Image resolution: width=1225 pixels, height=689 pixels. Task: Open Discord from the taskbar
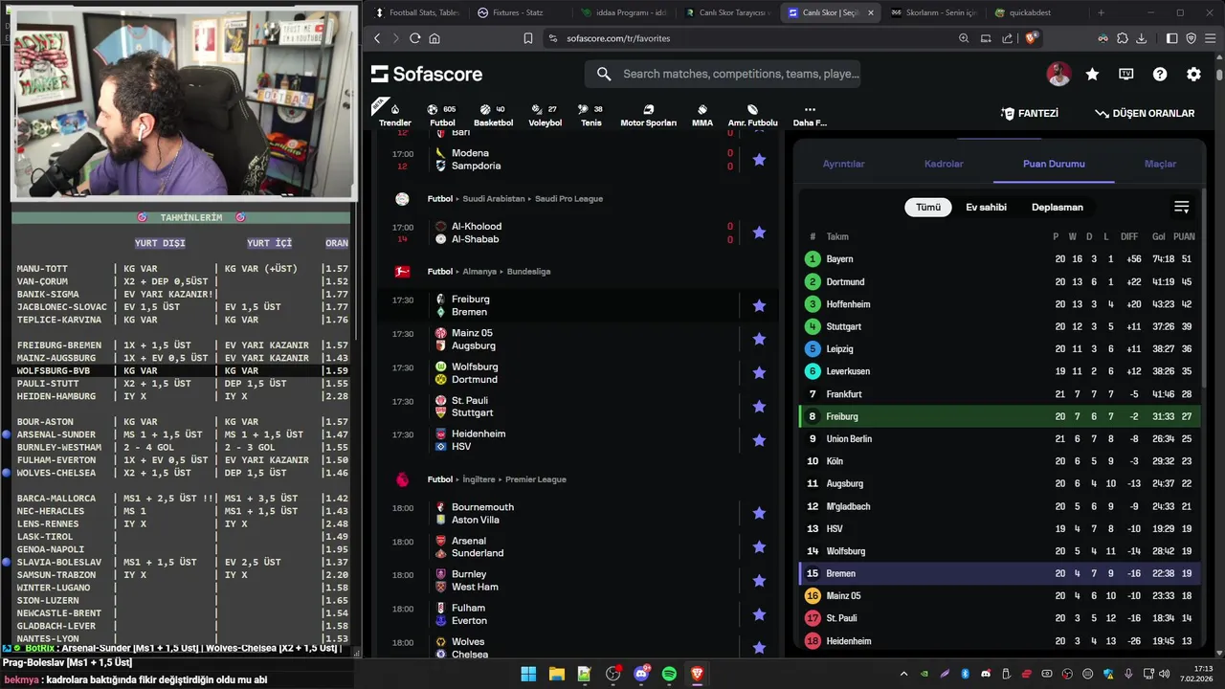[641, 674]
